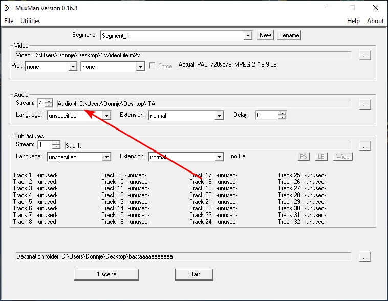Viewport: 388px width, 301px height.
Task: Click the video file path field
Action: click(x=183, y=55)
